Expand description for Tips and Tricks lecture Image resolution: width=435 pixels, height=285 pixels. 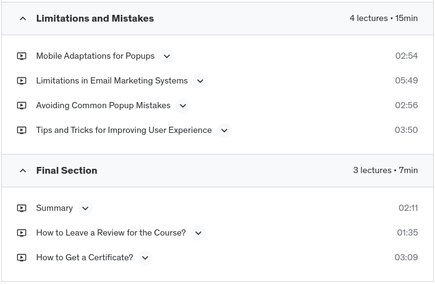pyautogui.click(x=224, y=130)
